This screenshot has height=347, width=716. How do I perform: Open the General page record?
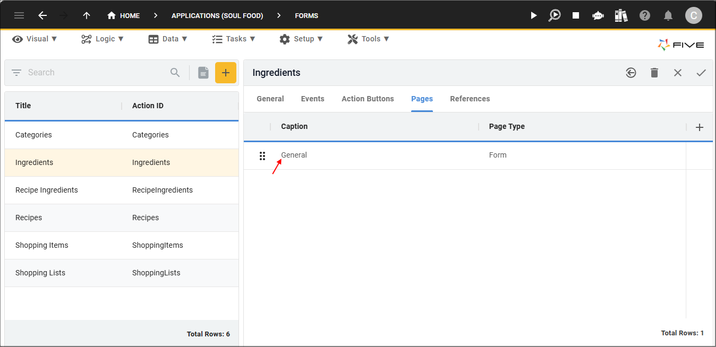(294, 155)
